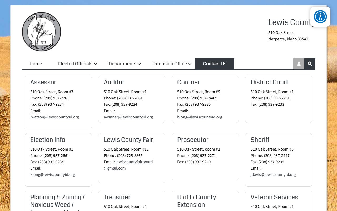Open the accessibility options icon

320,17
